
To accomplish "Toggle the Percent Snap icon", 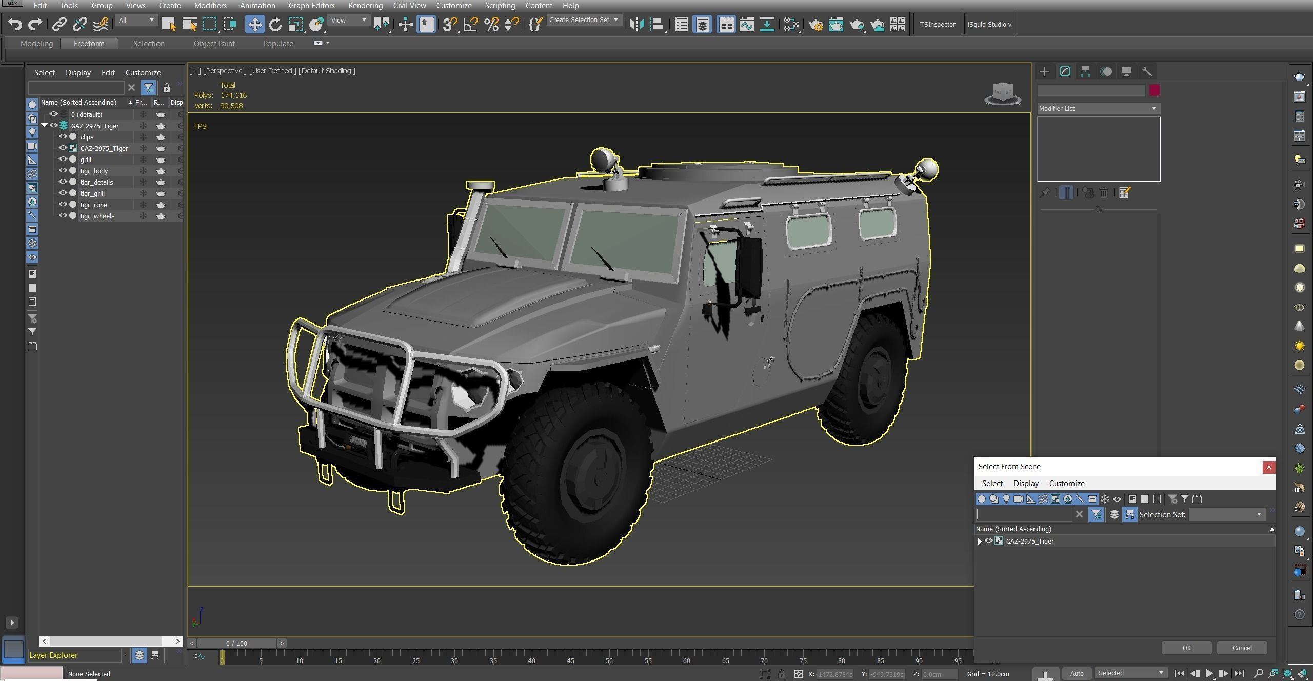I will (491, 24).
